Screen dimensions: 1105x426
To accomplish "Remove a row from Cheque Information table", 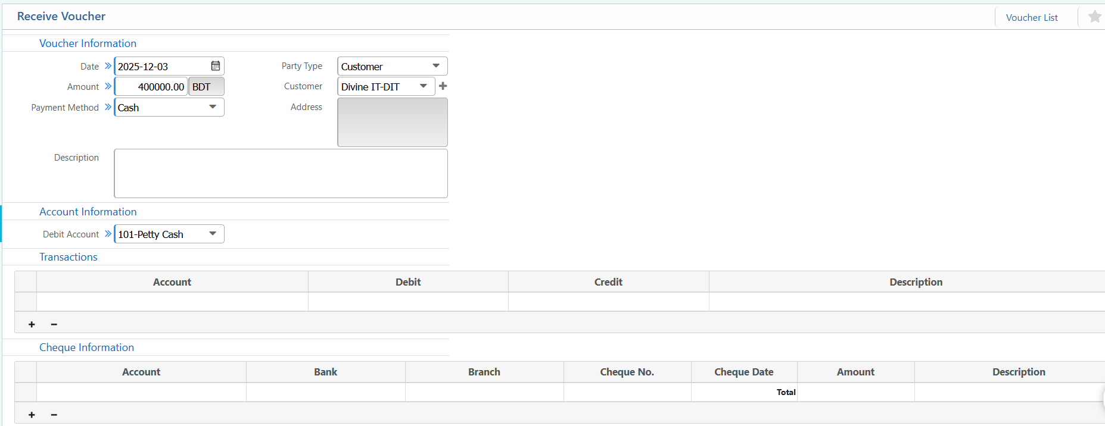I will [x=54, y=415].
